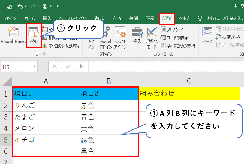Image resolution: width=244 pixels, height=164 pixels.
Task: Select the yellow 組み合わせ cell C1
Action: click(x=189, y=94)
